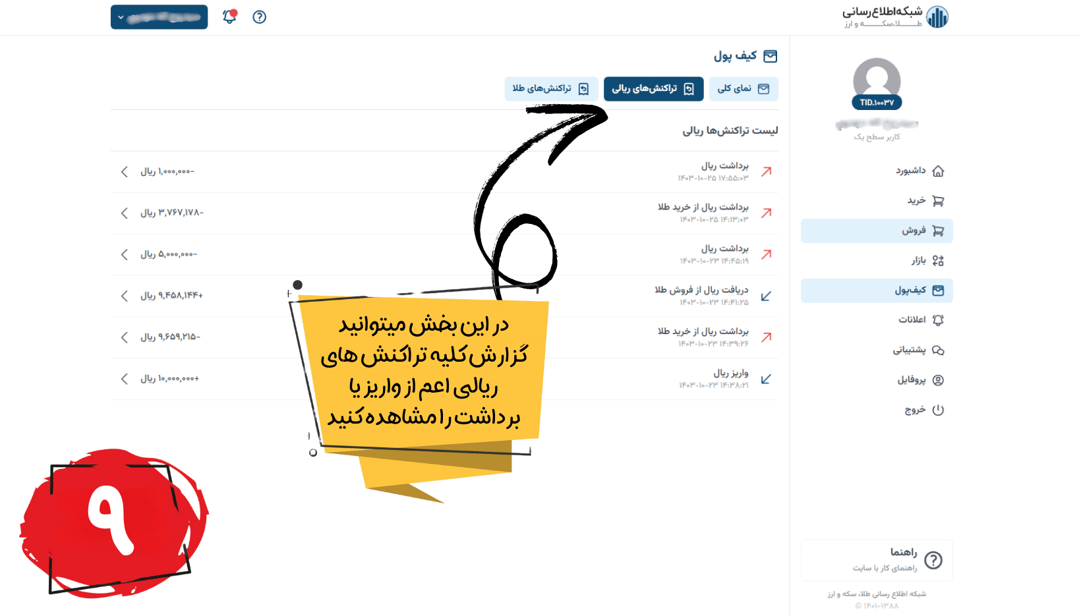Screen dimensions: 1081x616
Task: Open the account dropdown in top bar
Action: (x=159, y=17)
